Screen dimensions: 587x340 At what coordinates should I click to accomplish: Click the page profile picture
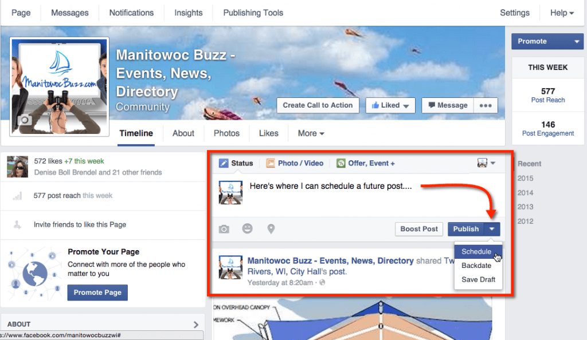click(59, 86)
